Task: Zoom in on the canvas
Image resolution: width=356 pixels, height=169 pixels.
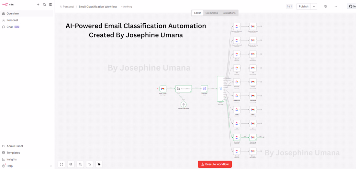Action: [71, 164]
